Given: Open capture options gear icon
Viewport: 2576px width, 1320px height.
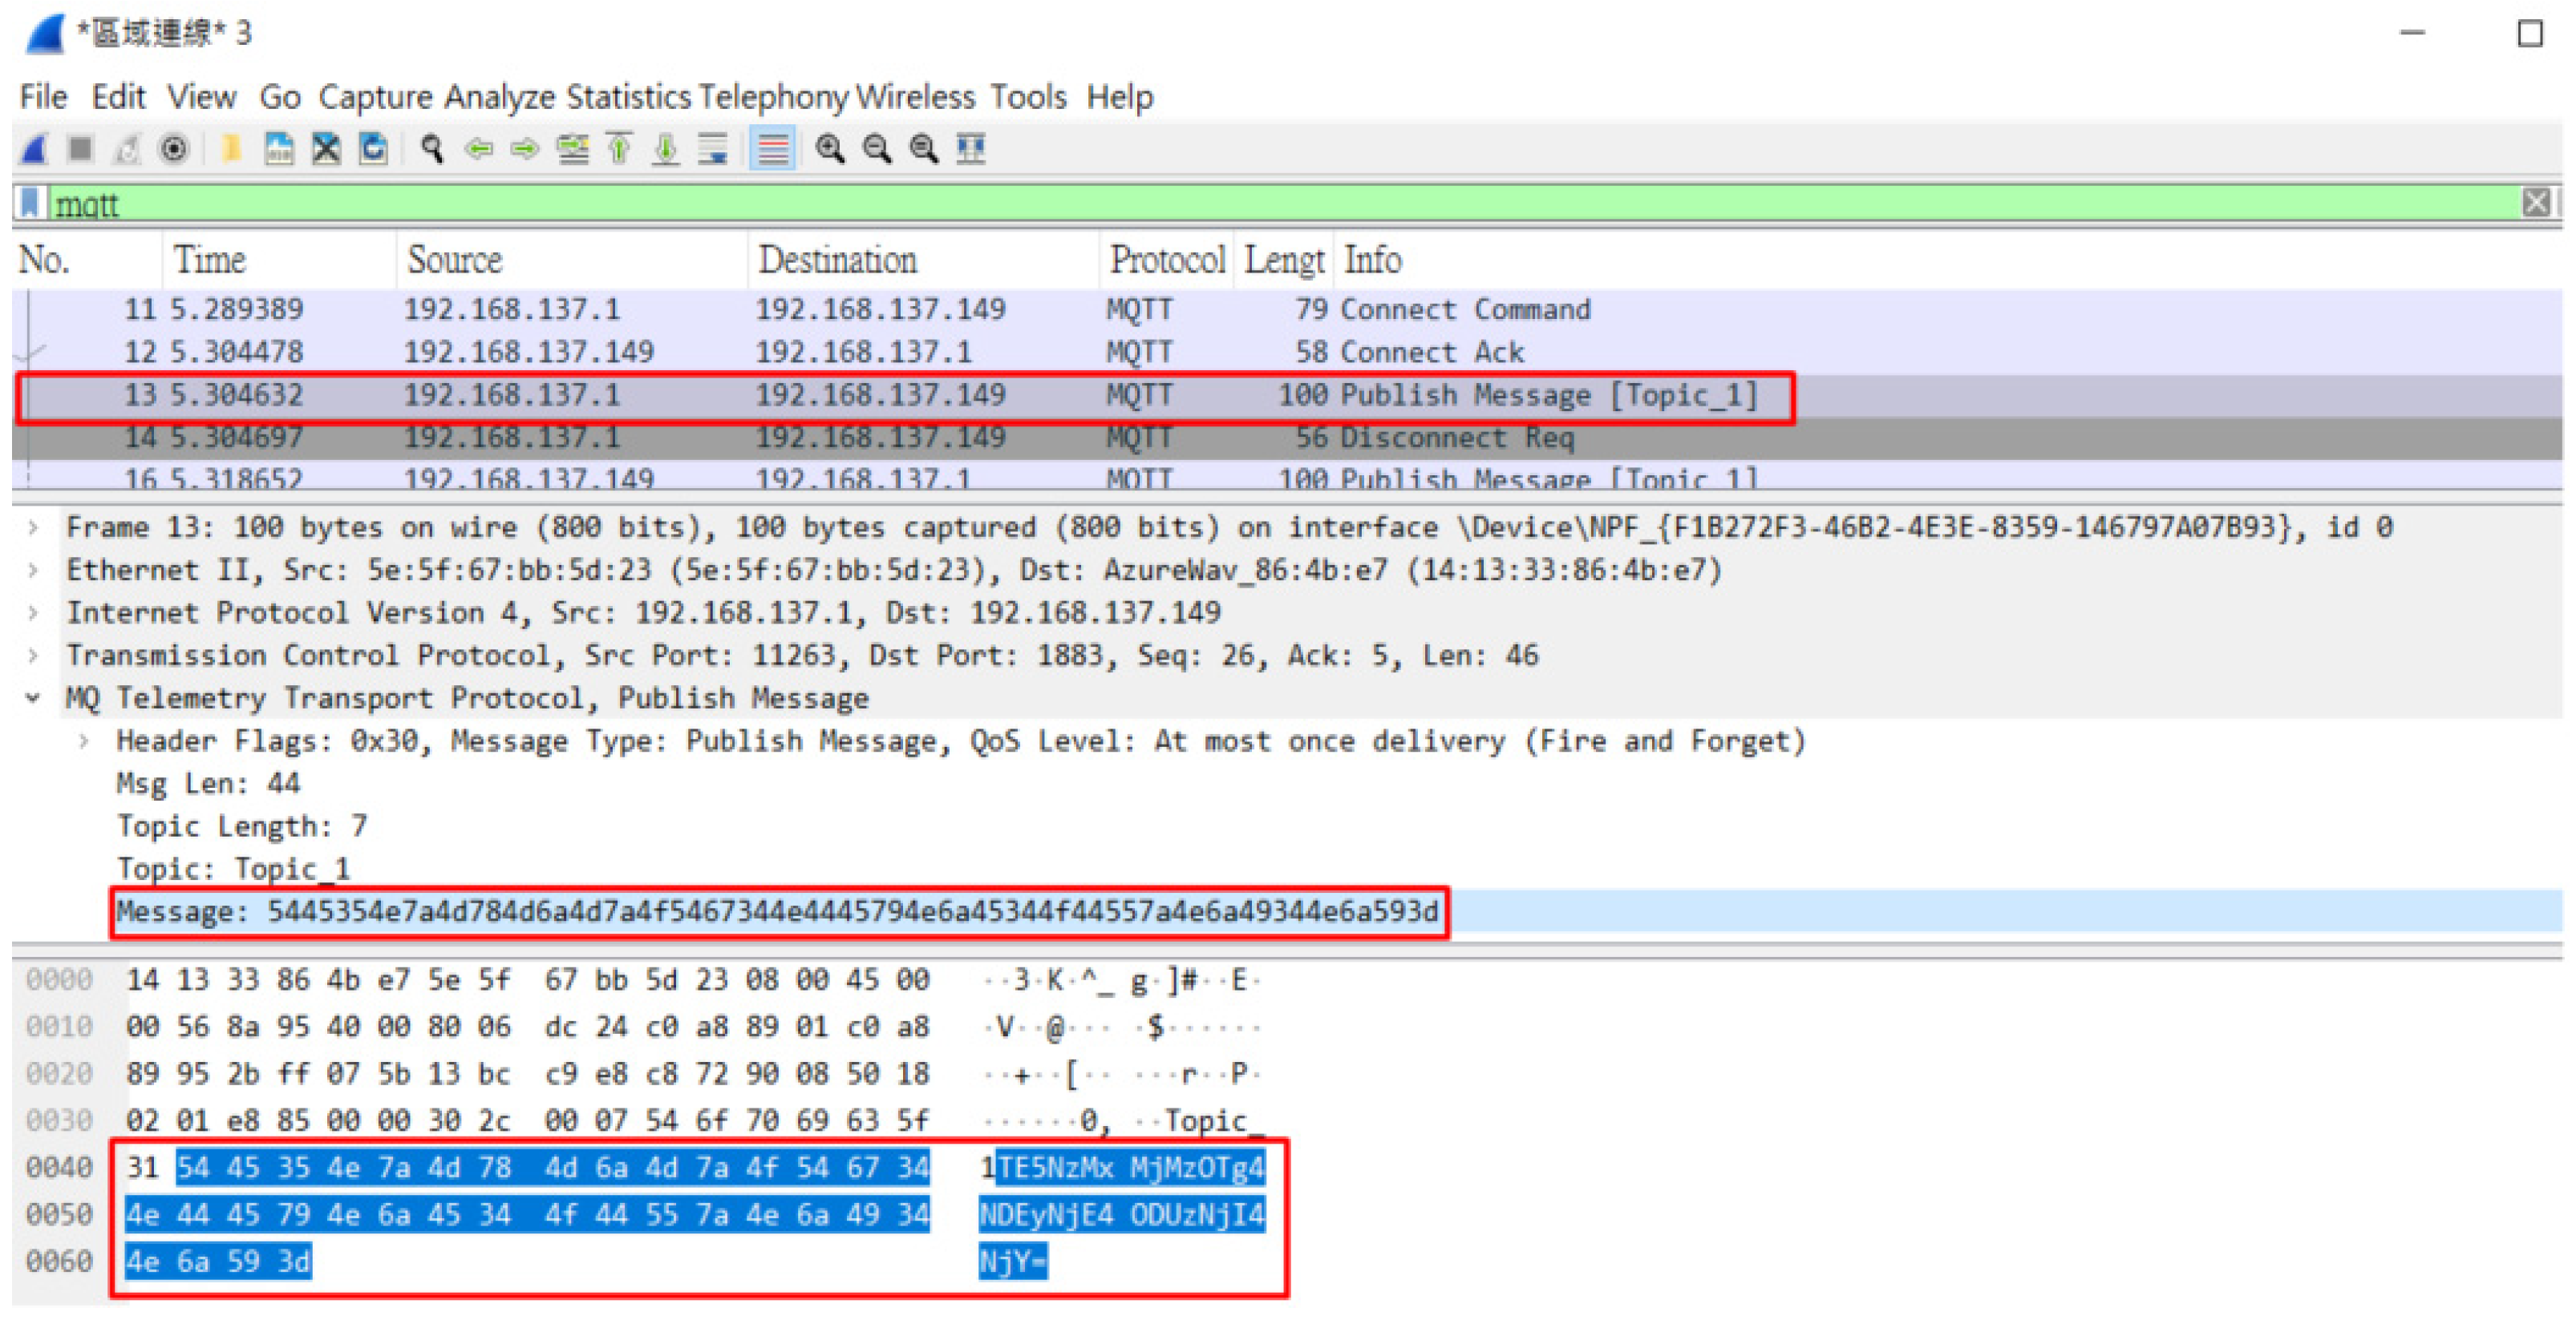Looking at the screenshot, I should tap(174, 149).
